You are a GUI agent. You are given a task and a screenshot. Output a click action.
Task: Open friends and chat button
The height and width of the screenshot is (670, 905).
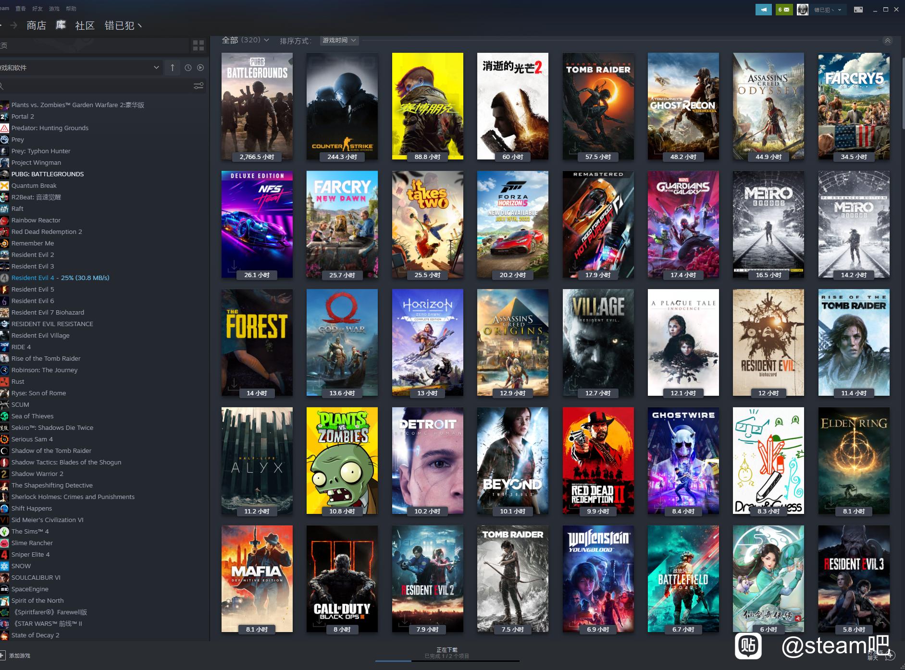882,655
